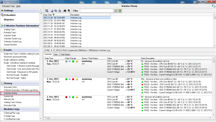Click the binoculars find icon

point(65,11)
